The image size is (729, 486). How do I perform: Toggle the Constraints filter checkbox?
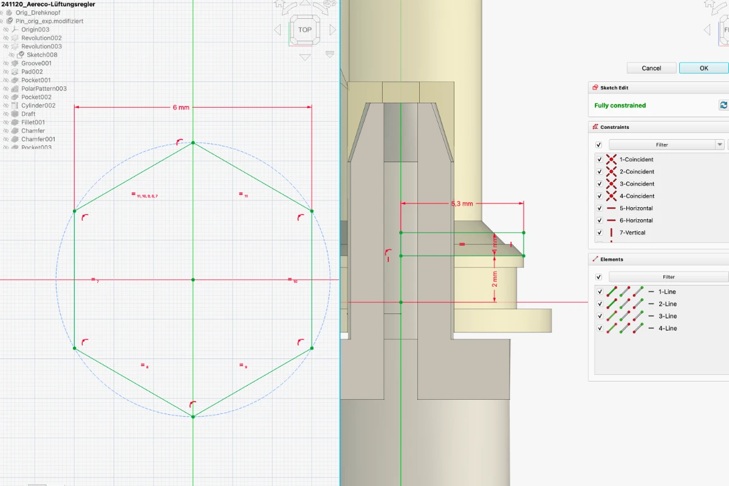click(x=599, y=145)
